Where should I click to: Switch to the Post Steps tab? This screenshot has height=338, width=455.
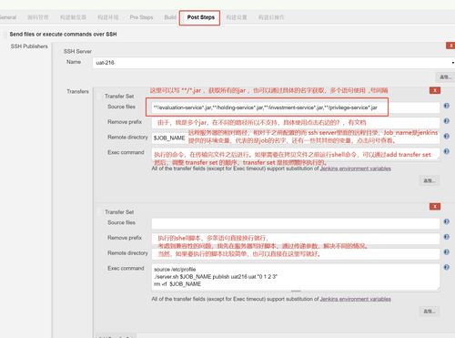[200, 17]
